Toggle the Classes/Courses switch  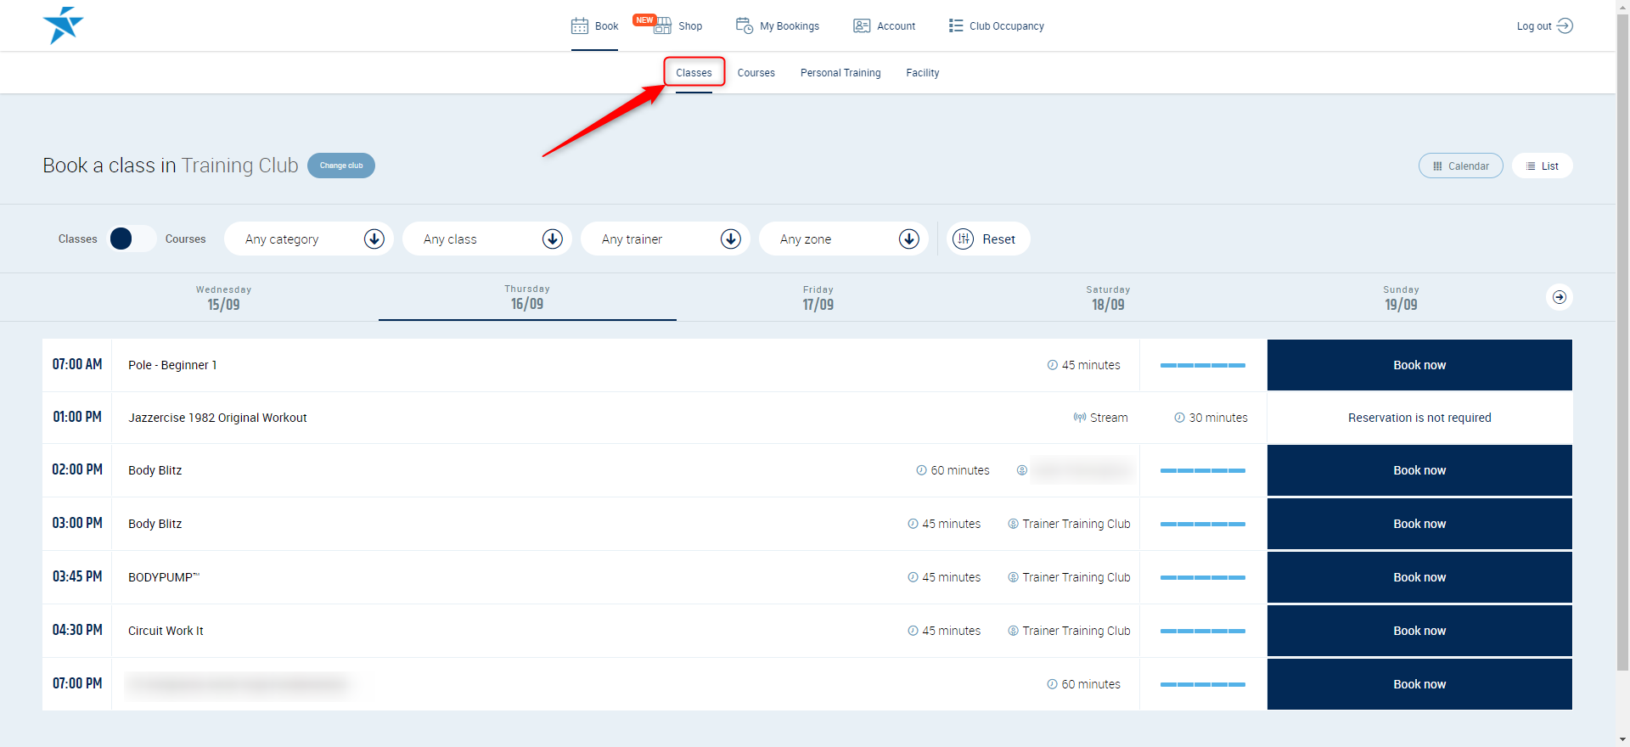click(x=132, y=239)
